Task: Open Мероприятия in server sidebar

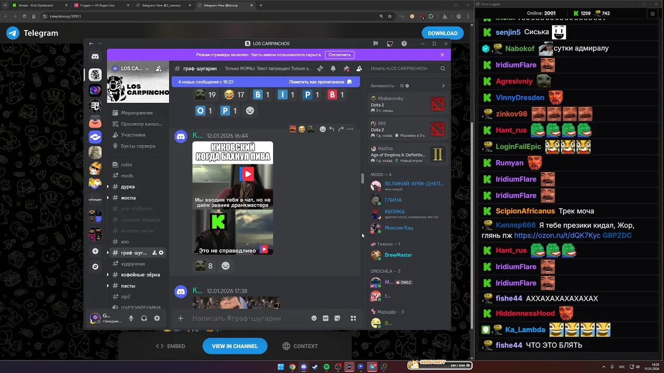Action: pos(137,113)
